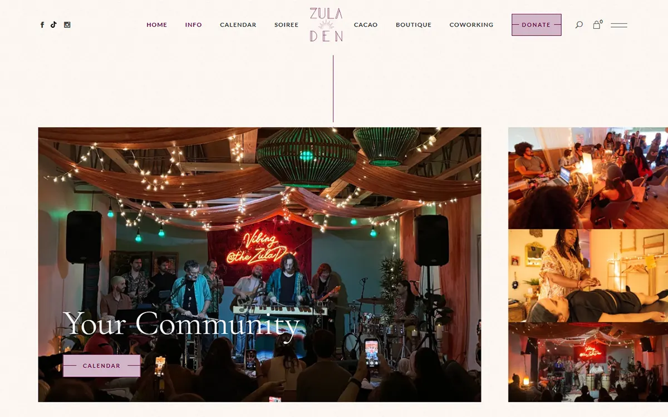Image resolution: width=668 pixels, height=417 pixels.
Task: Click the search magnifier icon
Action: [579, 25]
